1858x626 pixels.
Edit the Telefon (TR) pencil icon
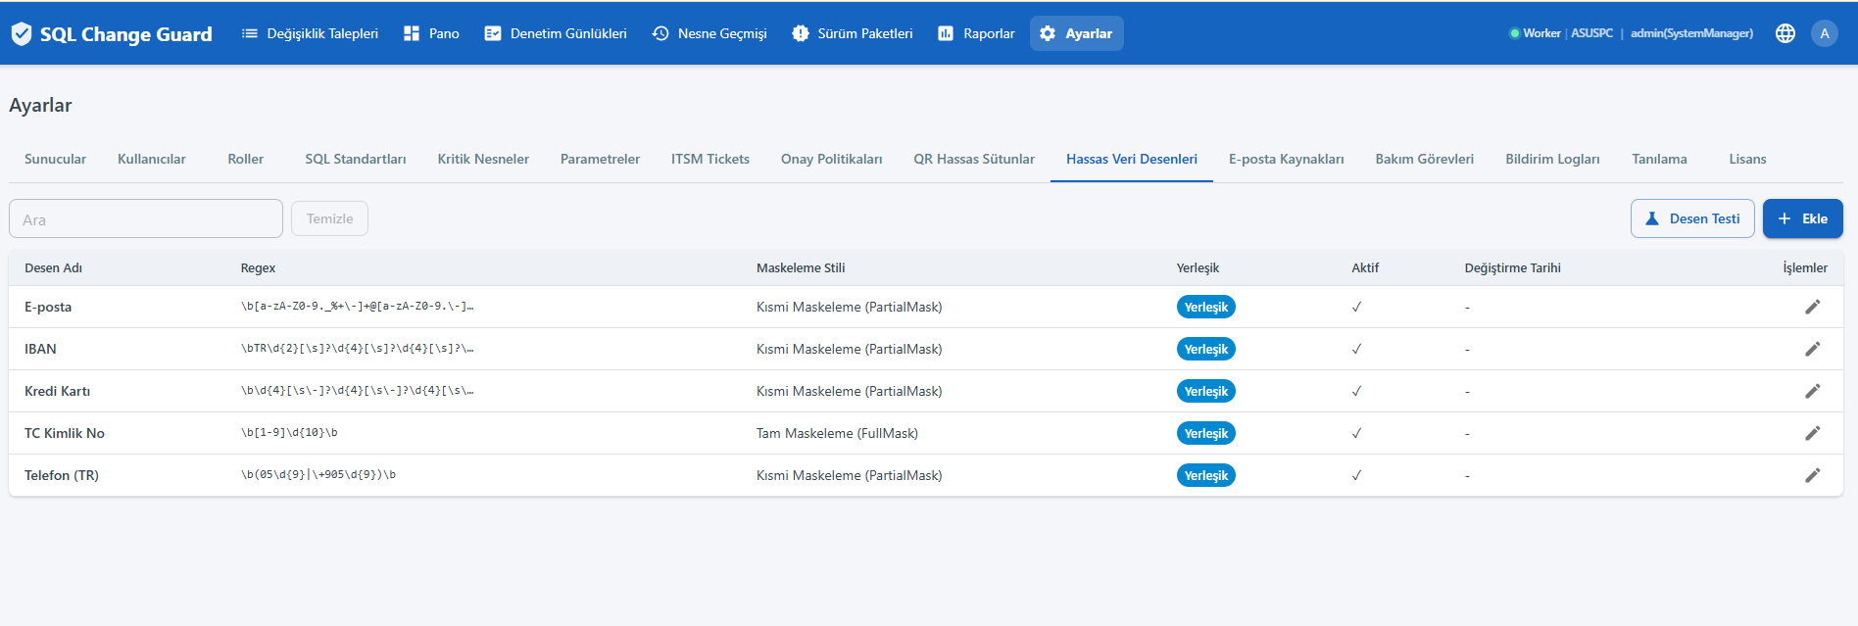[1813, 475]
